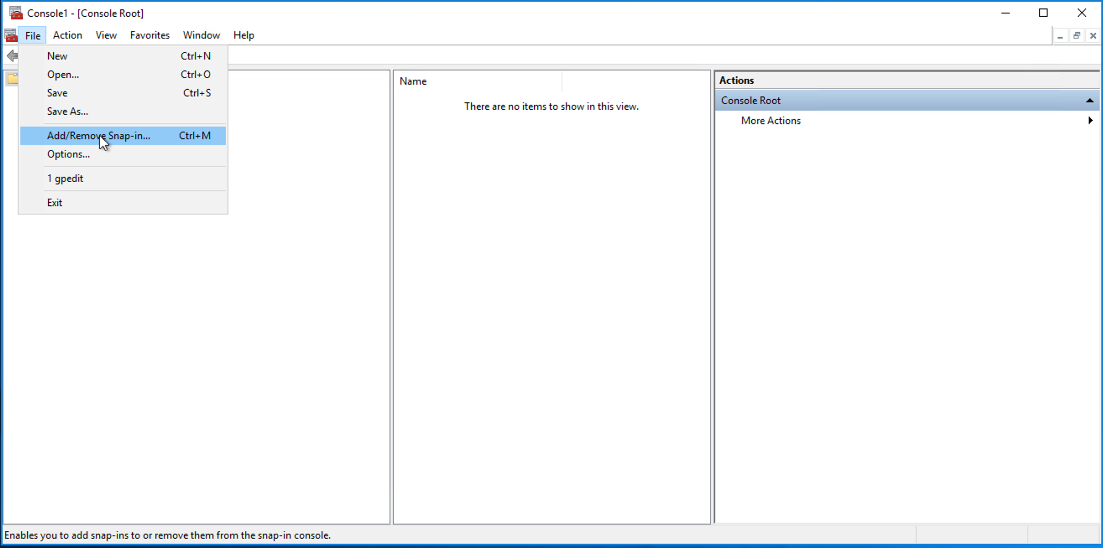
Task: Choose Save As... menu entry
Action: point(123,111)
